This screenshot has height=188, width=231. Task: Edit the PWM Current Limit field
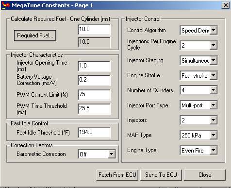point(94,95)
